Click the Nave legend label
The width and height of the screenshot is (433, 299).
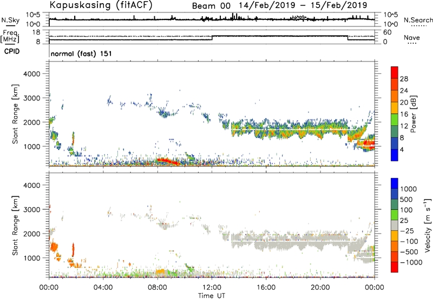(412, 38)
